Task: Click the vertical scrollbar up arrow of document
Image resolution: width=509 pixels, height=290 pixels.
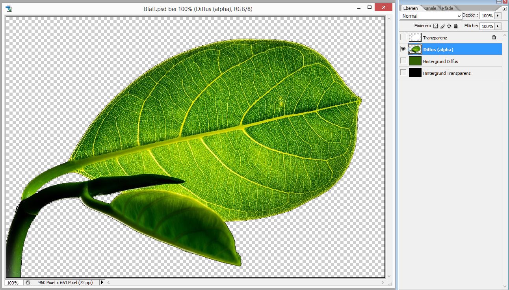Action: 389,19
